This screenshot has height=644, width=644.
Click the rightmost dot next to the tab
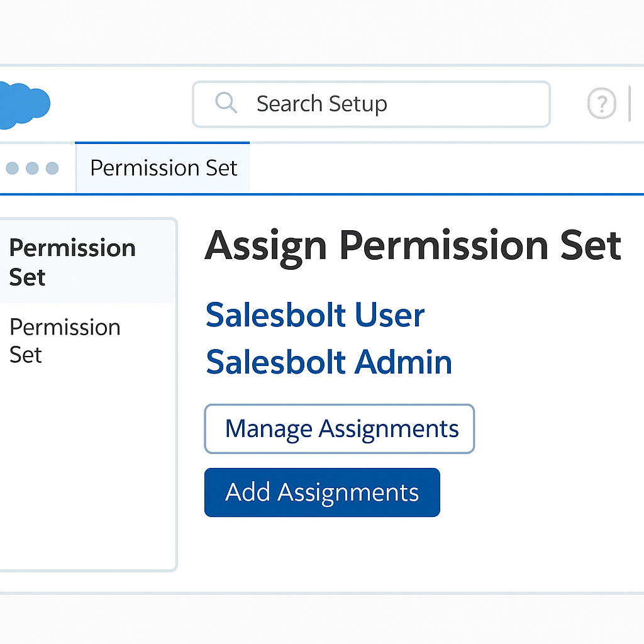click(52, 168)
